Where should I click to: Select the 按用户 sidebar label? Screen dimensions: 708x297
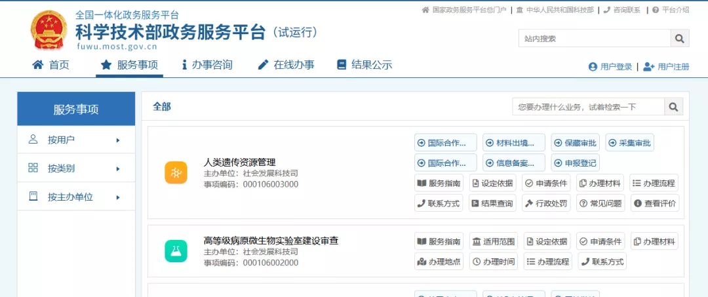pyautogui.click(x=62, y=140)
